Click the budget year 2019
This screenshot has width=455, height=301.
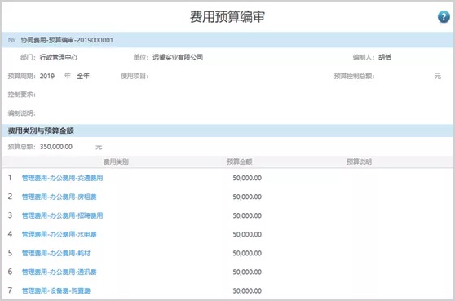pos(47,77)
